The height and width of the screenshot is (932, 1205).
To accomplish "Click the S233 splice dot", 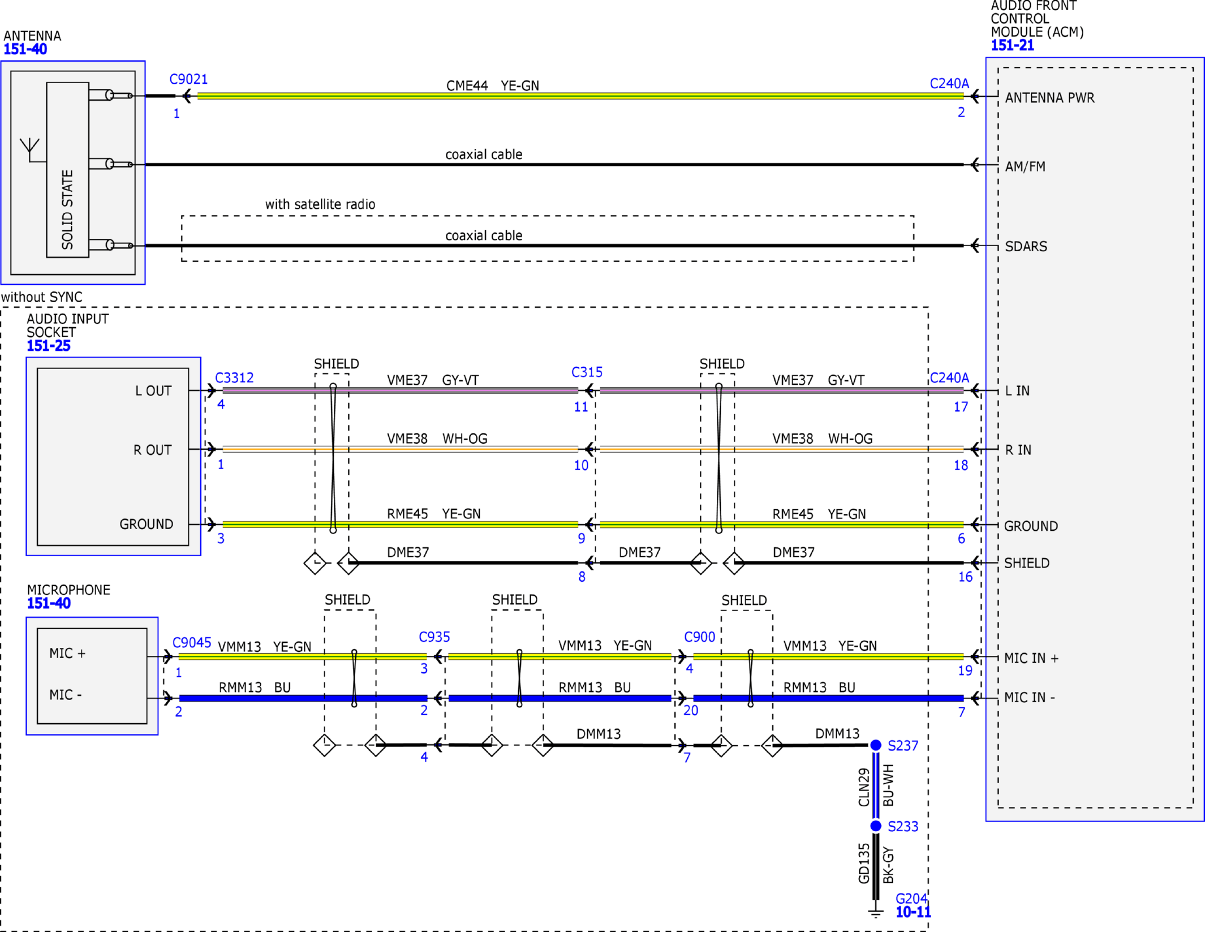I will (x=875, y=826).
